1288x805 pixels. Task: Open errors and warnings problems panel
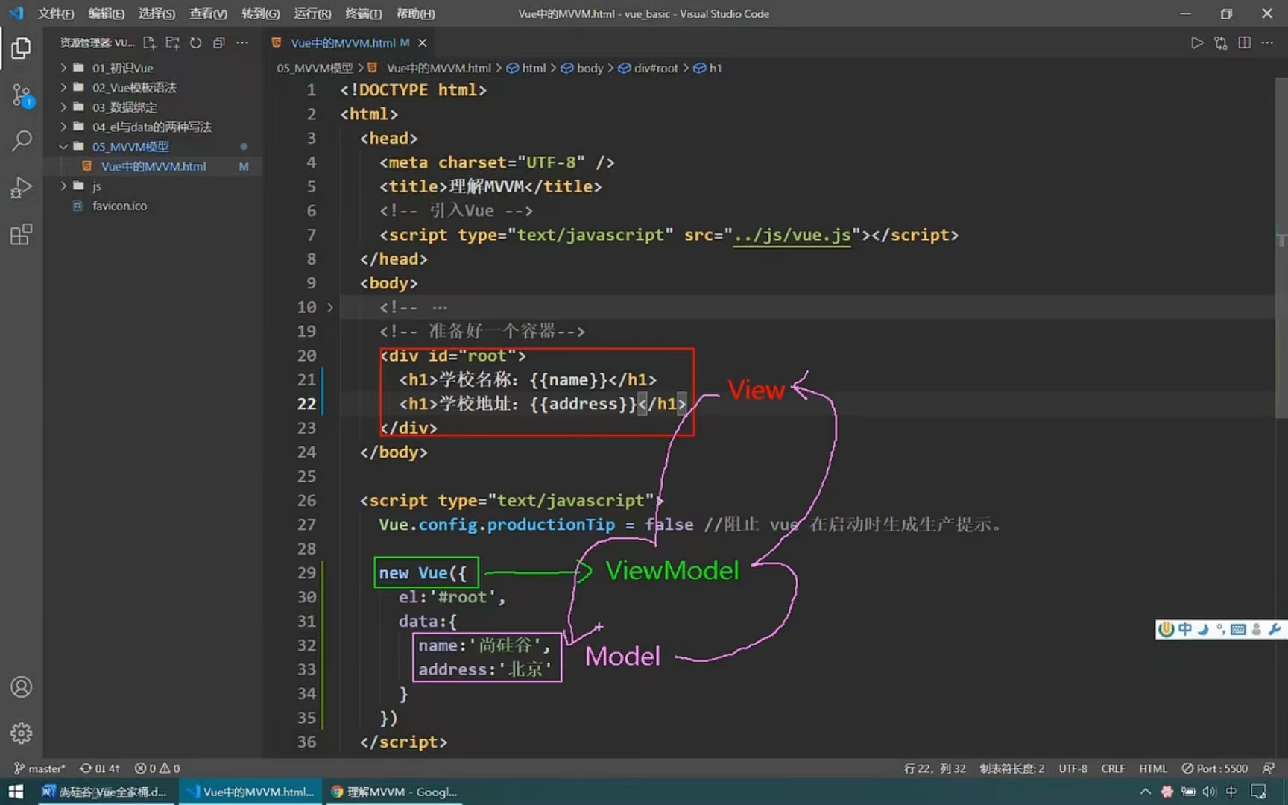157,768
